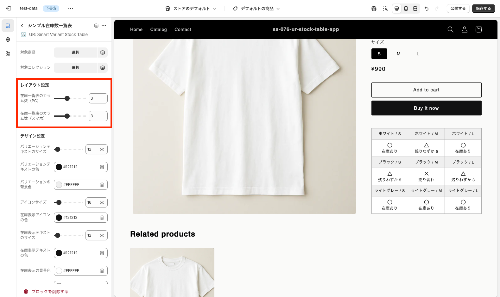Expand the デフォルトの商品 template dropdown

point(256,9)
